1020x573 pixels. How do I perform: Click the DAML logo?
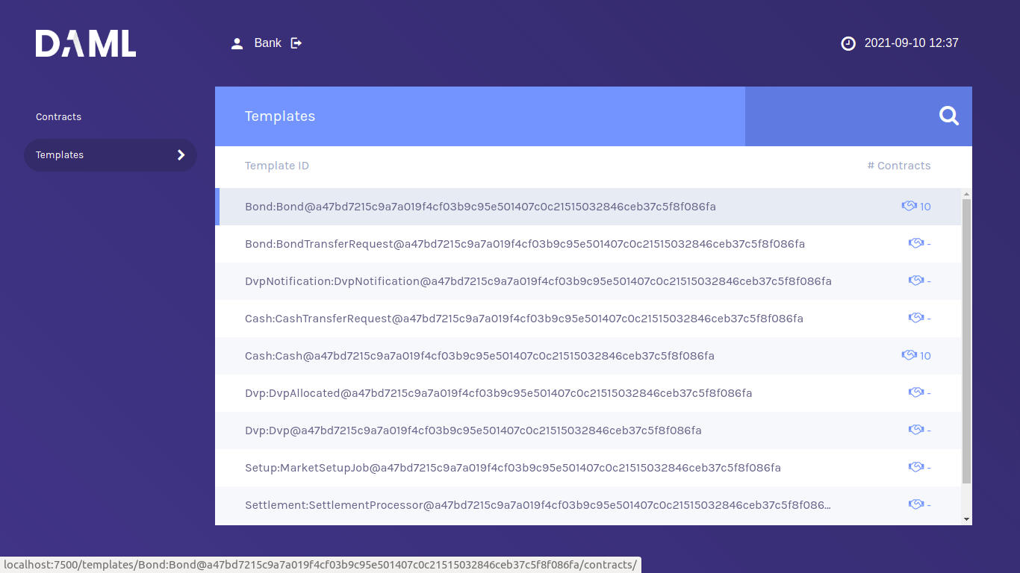(x=86, y=43)
